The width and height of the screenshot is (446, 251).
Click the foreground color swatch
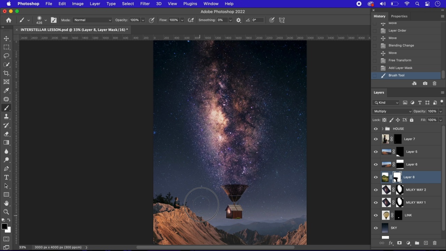(x=4, y=227)
